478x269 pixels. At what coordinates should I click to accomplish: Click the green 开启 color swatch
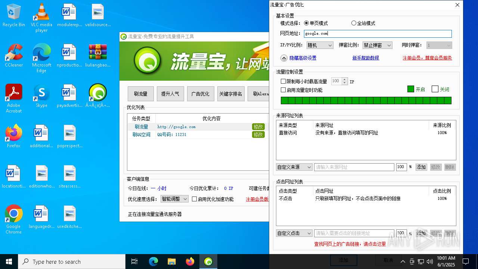point(411,89)
